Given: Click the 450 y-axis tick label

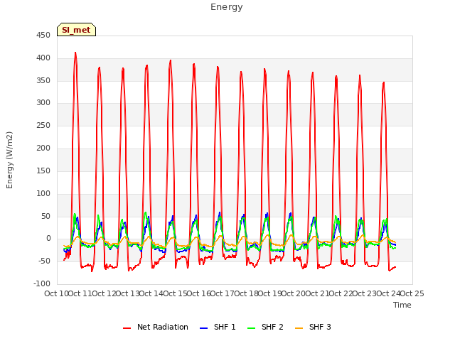Looking at the screenshot, I should (43, 36).
